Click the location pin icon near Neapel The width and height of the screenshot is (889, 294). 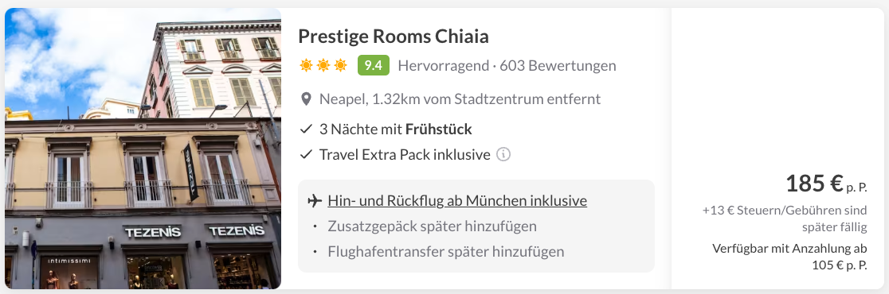(306, 99)
